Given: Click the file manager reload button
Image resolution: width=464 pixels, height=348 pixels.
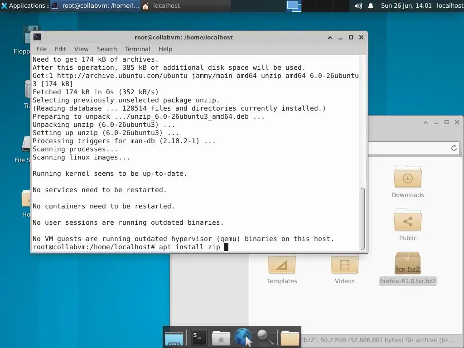Looking at the screenshot, I should tap(454, 148).
